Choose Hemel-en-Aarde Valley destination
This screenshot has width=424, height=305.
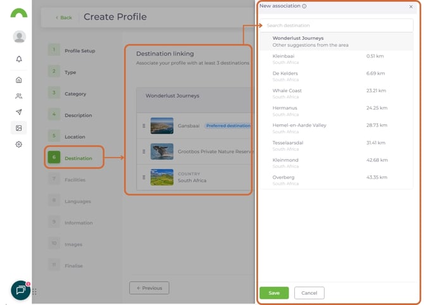click(299, 125)
